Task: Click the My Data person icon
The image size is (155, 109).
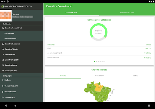Action: tap(3, 80)
